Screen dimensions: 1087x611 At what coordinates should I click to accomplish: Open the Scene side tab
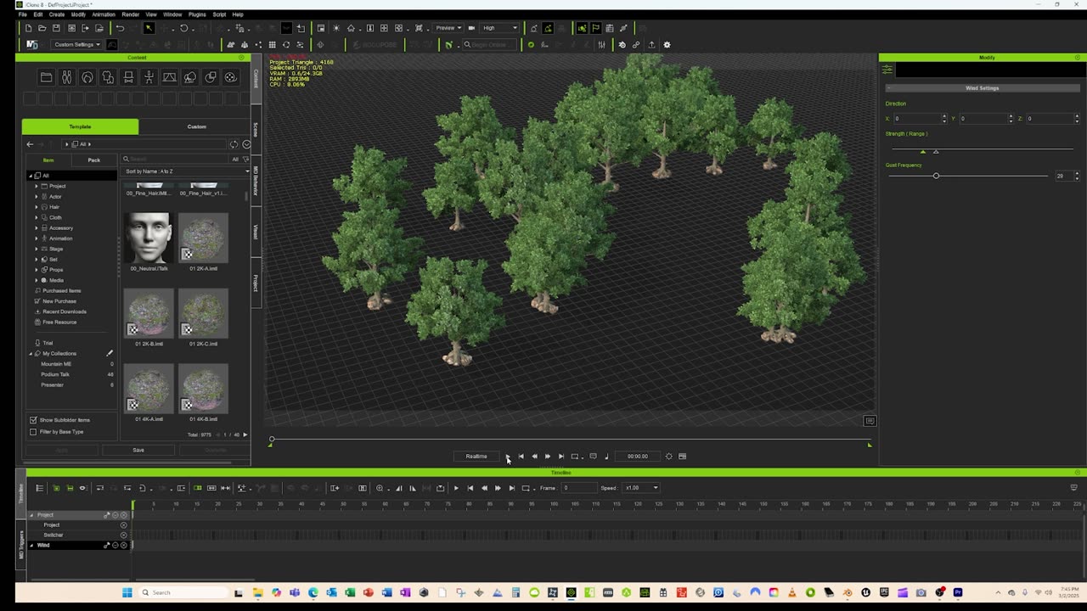(x=256, y=130)
